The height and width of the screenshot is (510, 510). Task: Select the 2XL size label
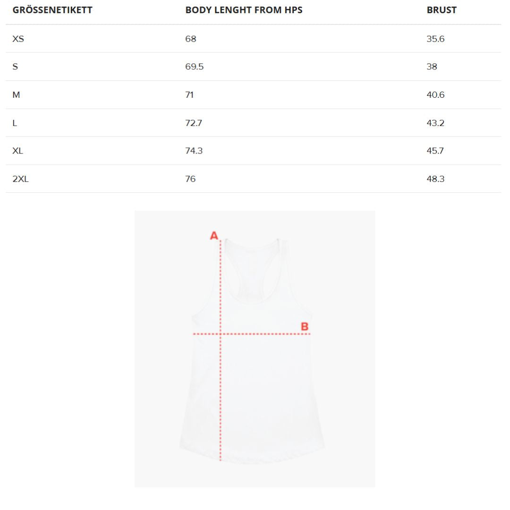[x=20, y=179]
